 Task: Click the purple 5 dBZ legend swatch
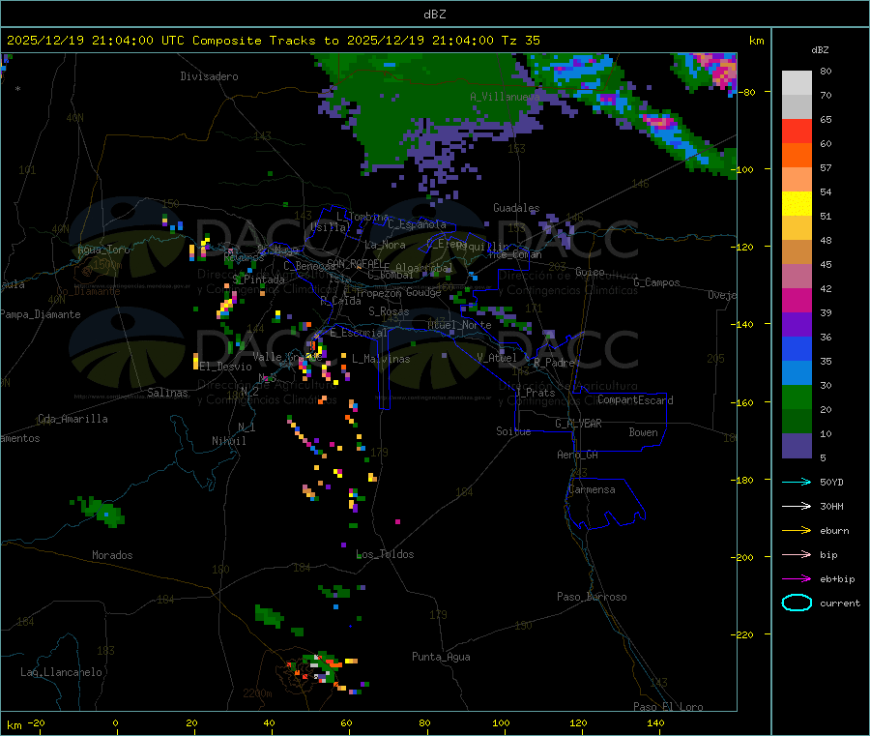click(x=797, y=446)
